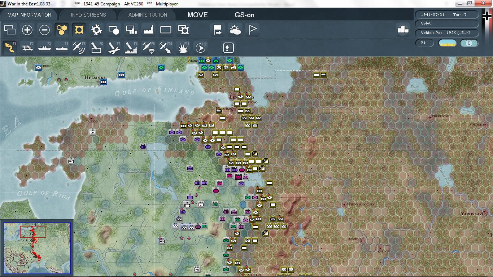Screen dimensions: 493x277
Task: Select F7 bomb airfield mode
Action: click(114, 48)
